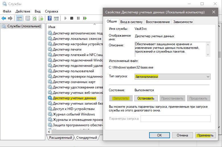
Task: Open the Тип запуска dropdown
Action: point(172,77)
